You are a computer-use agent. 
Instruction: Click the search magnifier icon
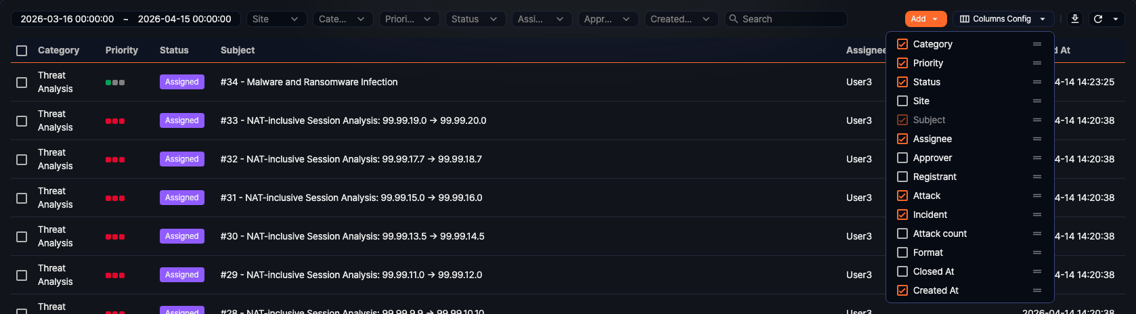(733, 19)
